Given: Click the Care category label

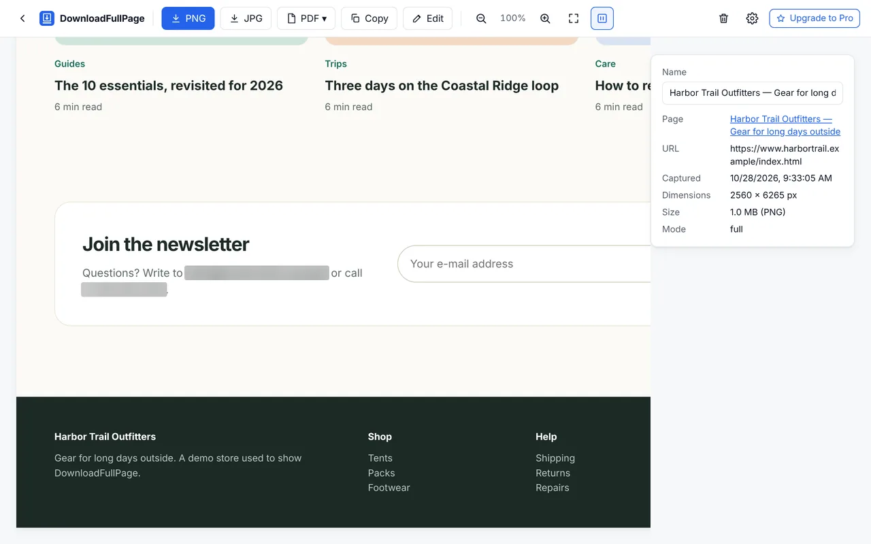Looking at the screenshot, I should [x=605, y=64].
